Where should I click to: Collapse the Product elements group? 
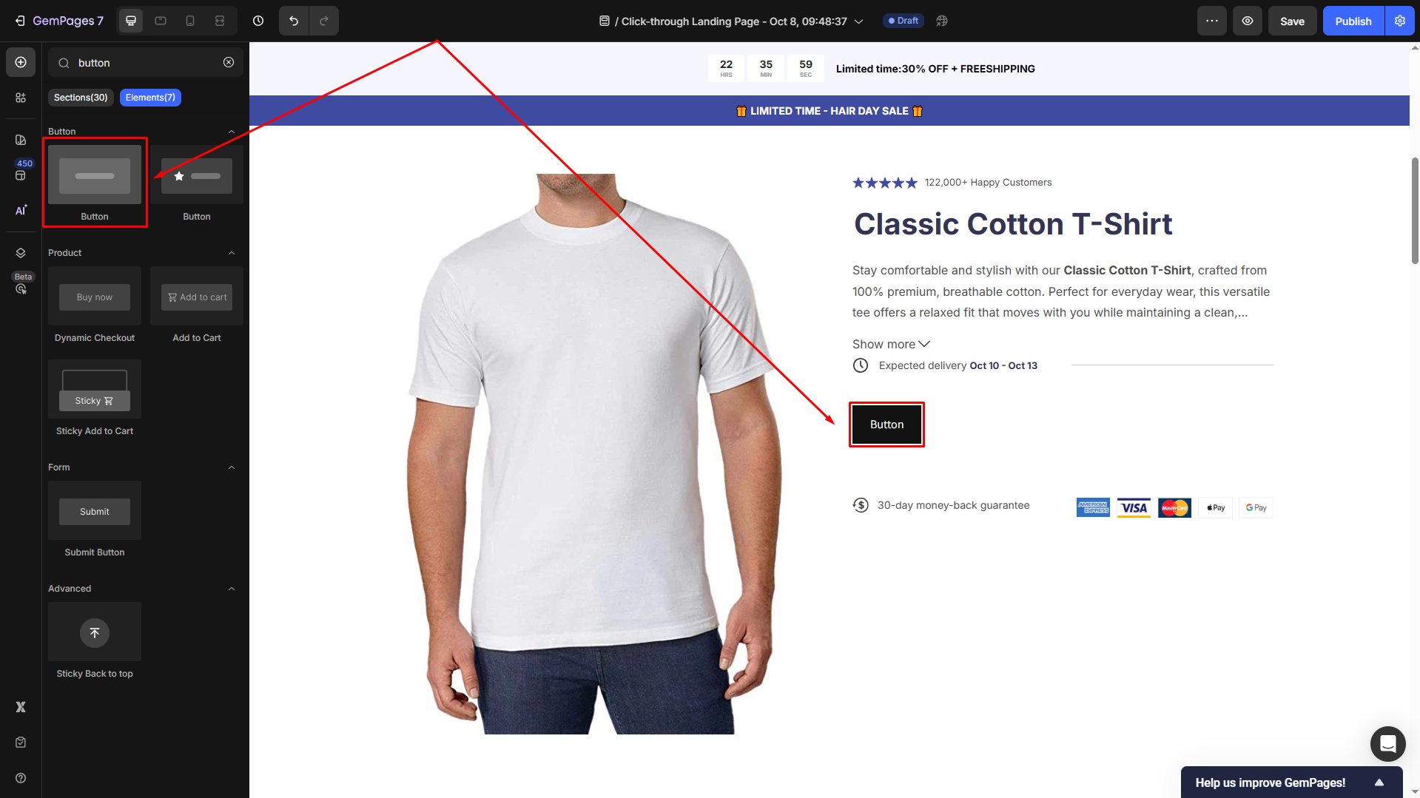pyautogui.click(x=232, y=253)
